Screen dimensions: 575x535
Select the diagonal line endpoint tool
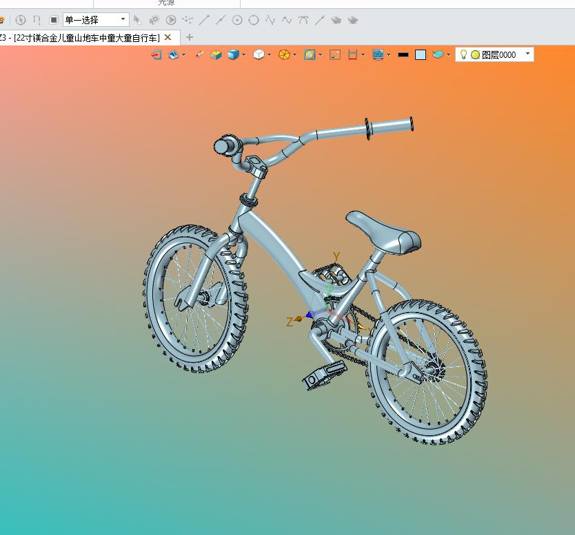pos(204,20)
